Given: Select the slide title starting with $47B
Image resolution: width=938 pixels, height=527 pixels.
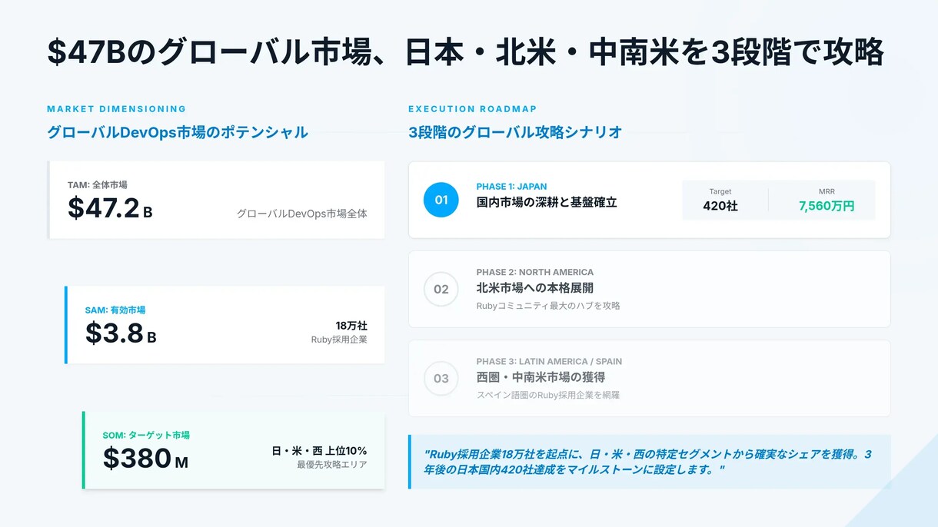Looking at the screenshot, I should [x=465, y=52].
